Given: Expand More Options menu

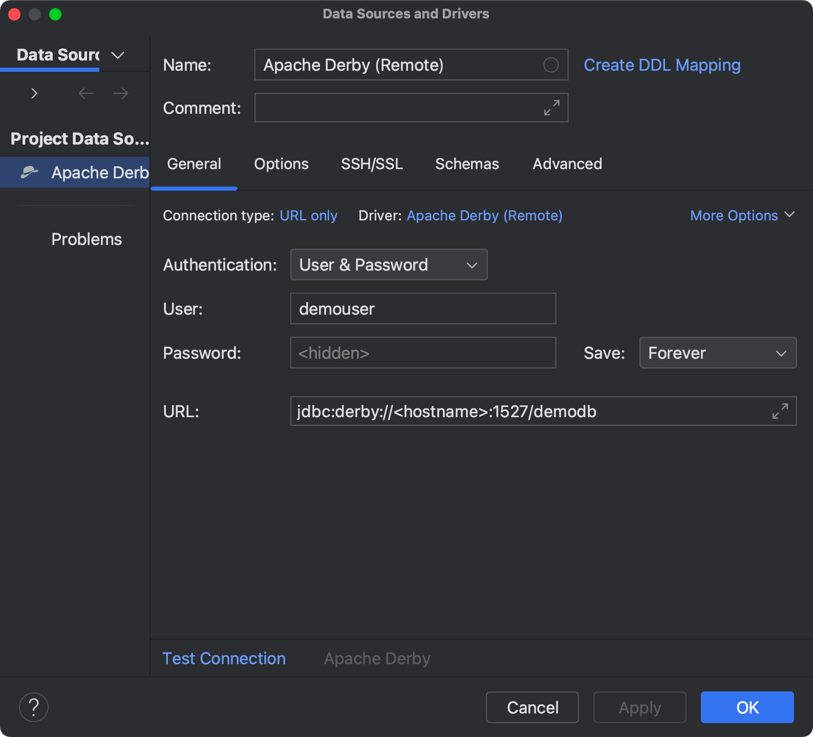Looking at the screenshot, I should click(742, 216).
